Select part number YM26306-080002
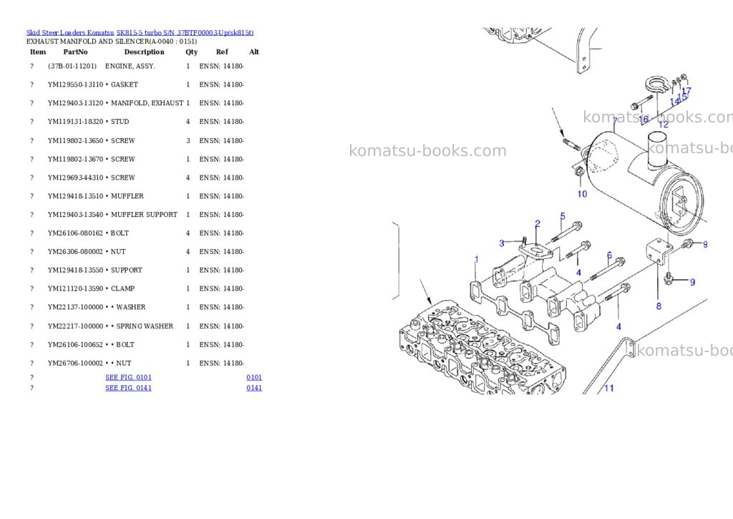This screenshot has height=519, width=733. (x=75, y=251)
